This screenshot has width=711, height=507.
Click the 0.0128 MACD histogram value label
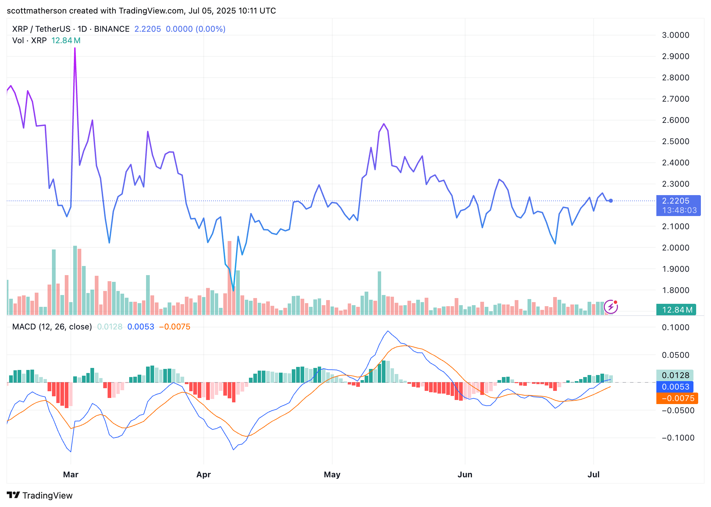(x=675, y=375)
